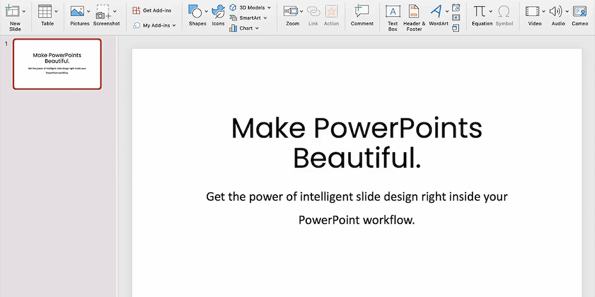Open the Icons library
The image size is (595, 297).
[x=218, y=12]
